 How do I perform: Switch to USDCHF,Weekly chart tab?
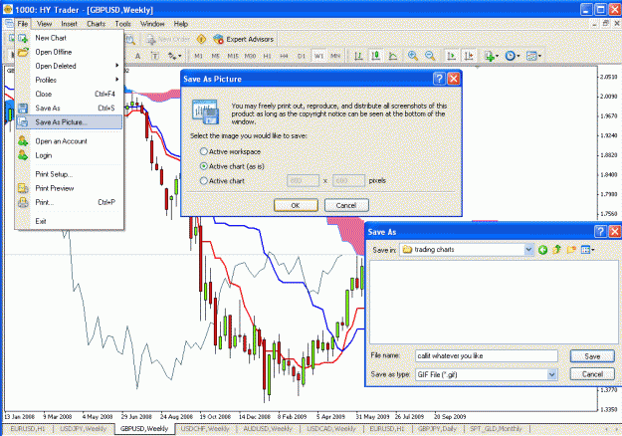tap(205, 429)
